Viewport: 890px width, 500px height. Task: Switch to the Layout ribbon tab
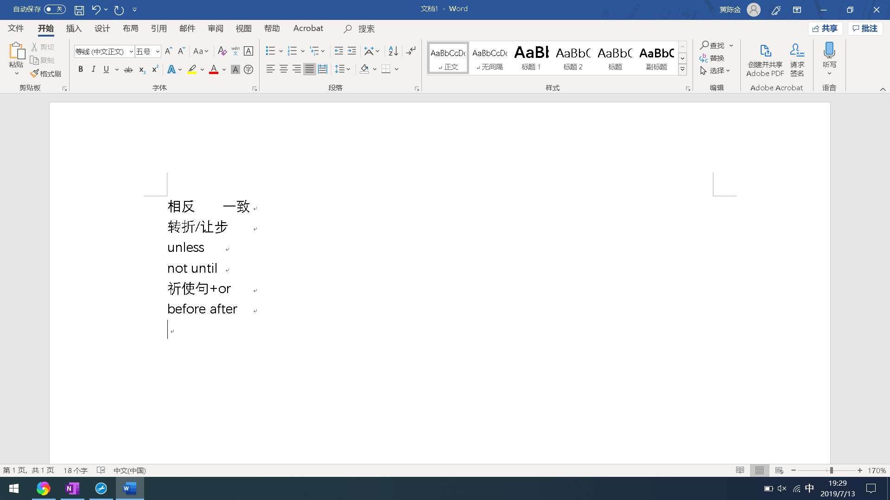130,29
